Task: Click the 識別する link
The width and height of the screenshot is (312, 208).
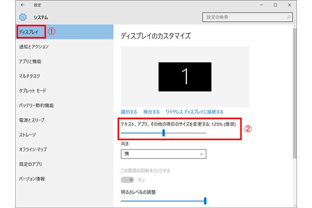Action: pyautogui.click(x=129, y=112)
